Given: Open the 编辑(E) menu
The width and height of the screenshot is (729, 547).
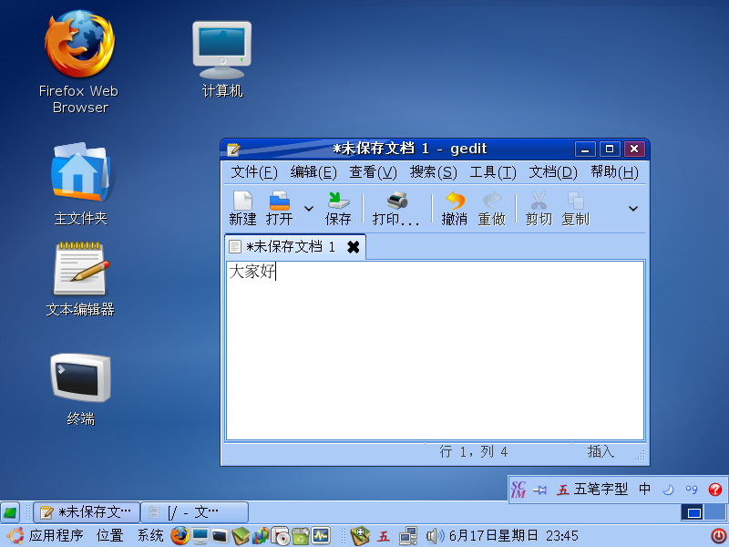Looking at the screenshot, I should 313,172.
